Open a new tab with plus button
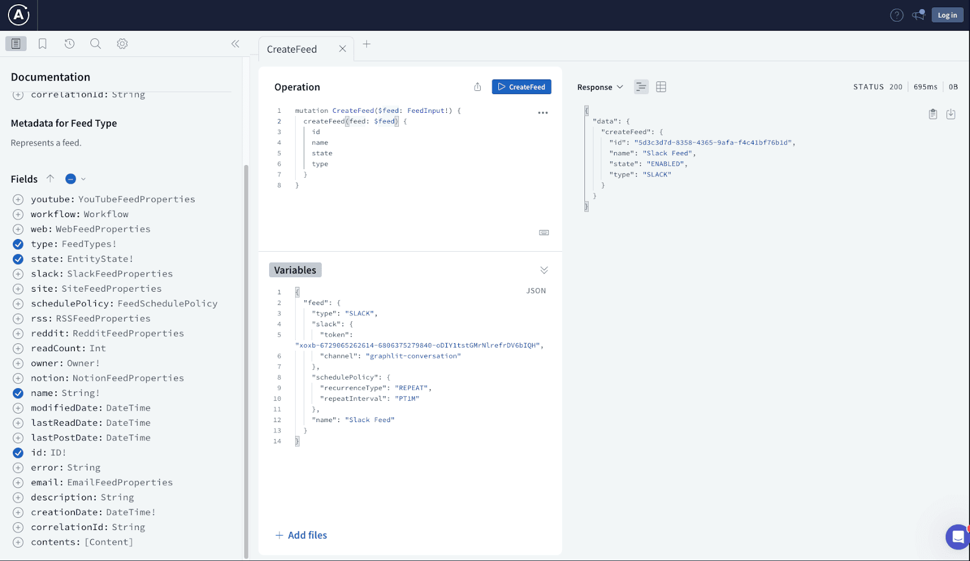This screenshot has width=970, height=561. pyautogui.click(x=366, y=44)
